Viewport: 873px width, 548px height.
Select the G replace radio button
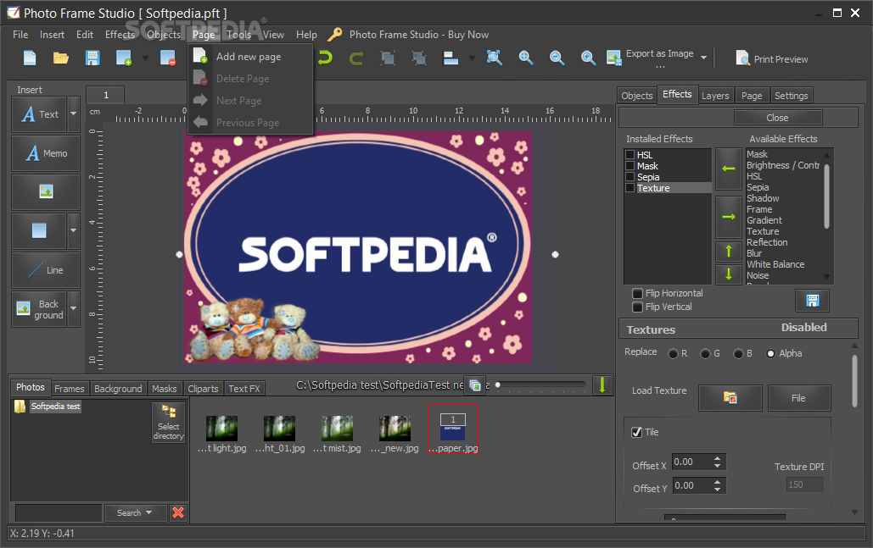click(705, 353)
